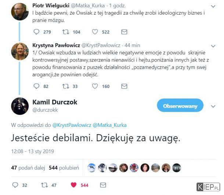Reply to Krystyna Pawłowicz's tweet
The height and width of the screenshot is (195, 224).
coord(36,86)
